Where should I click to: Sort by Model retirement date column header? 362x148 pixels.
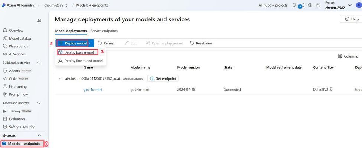[x=284, y=67]
